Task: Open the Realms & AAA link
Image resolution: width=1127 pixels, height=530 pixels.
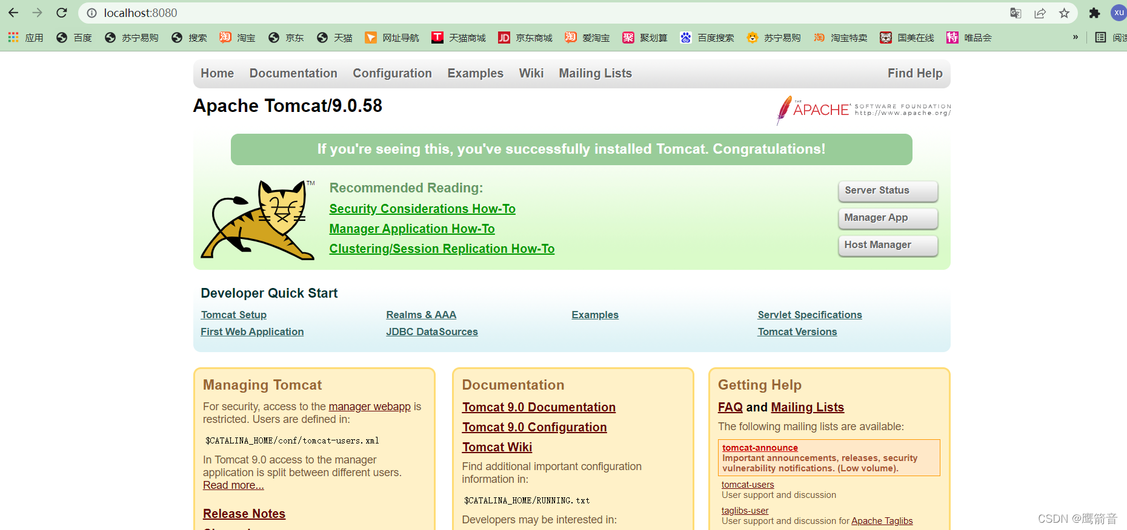Action: 421,315
